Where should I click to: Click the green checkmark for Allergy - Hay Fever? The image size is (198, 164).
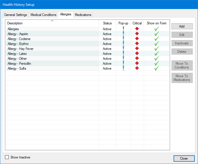pyautogui.click(x=157, y=49)
